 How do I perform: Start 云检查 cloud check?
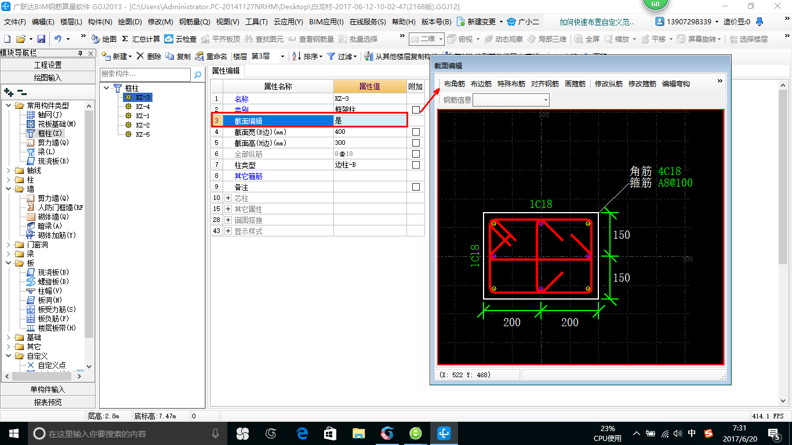[x=180, y=39]
